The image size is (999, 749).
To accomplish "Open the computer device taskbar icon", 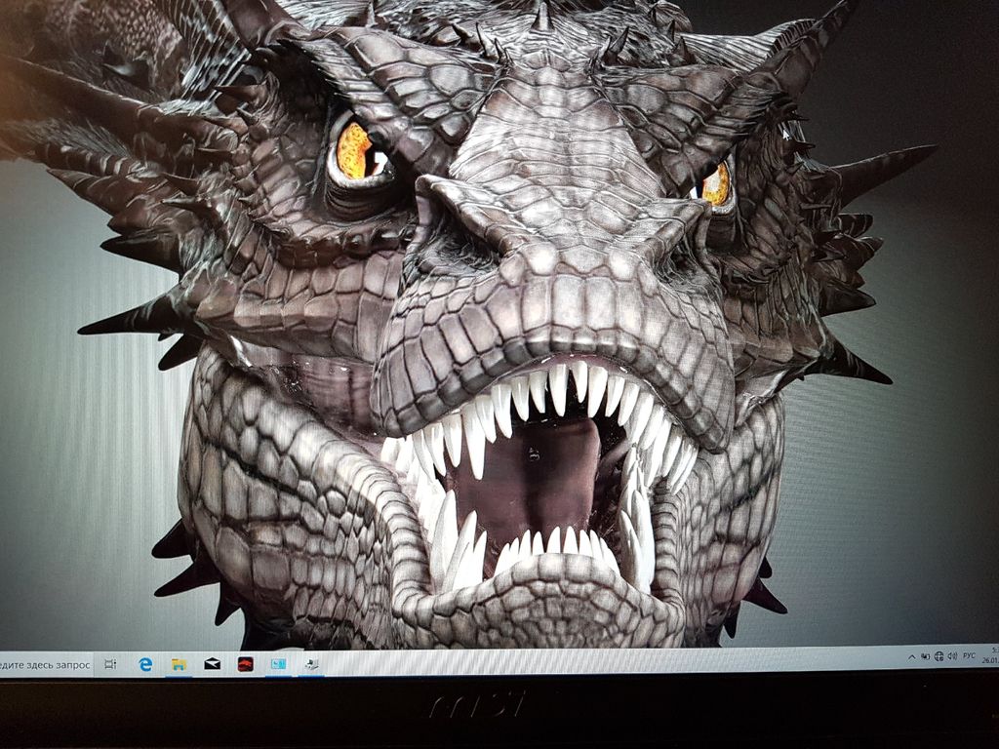I will tap(311, 663).
